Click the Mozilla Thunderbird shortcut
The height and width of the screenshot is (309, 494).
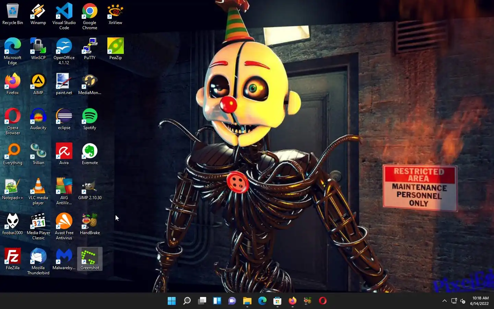click(x=38, y=261)
